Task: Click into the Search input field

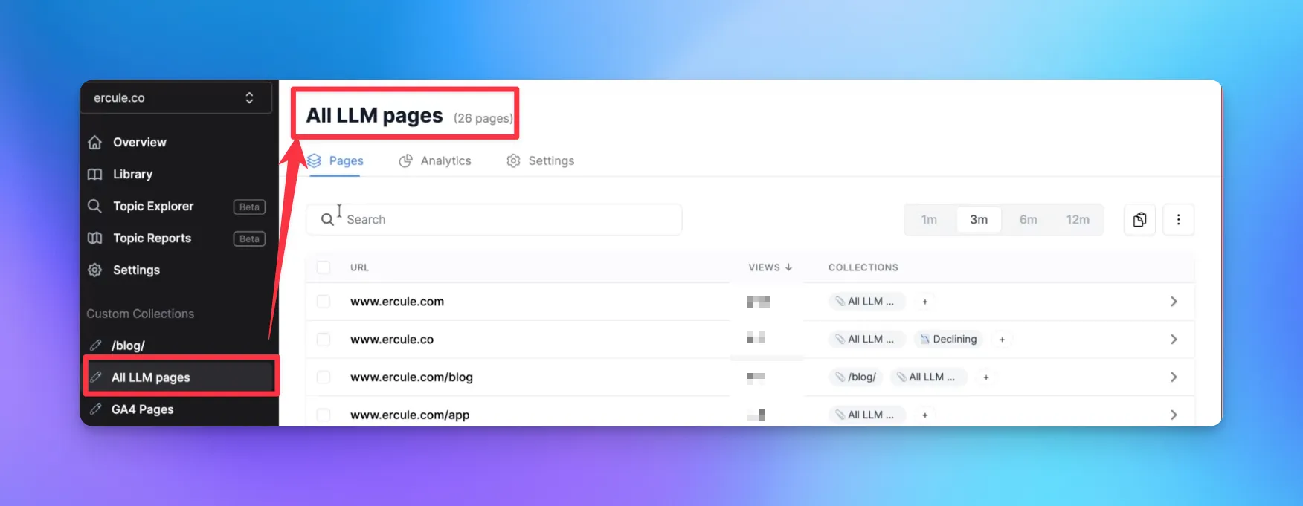Action: (506, 220)
